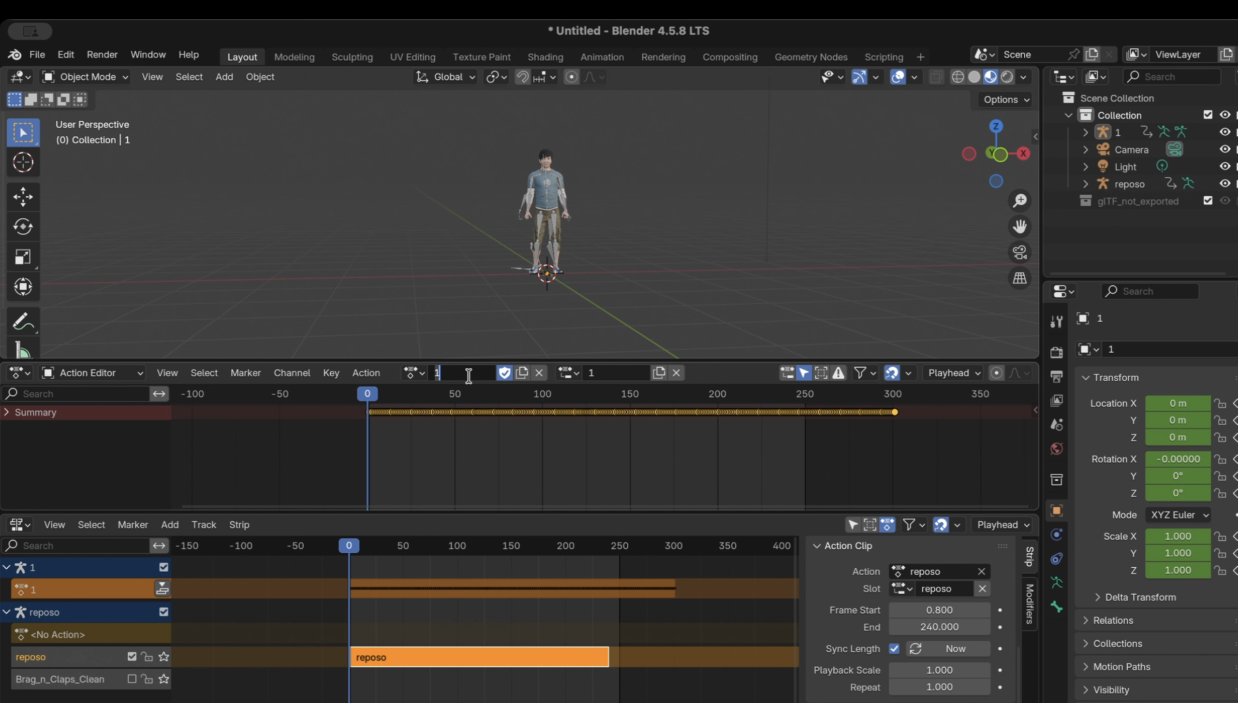The width and height of the screenshot is (1238, 703).
Task: Select the Rotate tool in toolbar
Action: coord(23,227)
